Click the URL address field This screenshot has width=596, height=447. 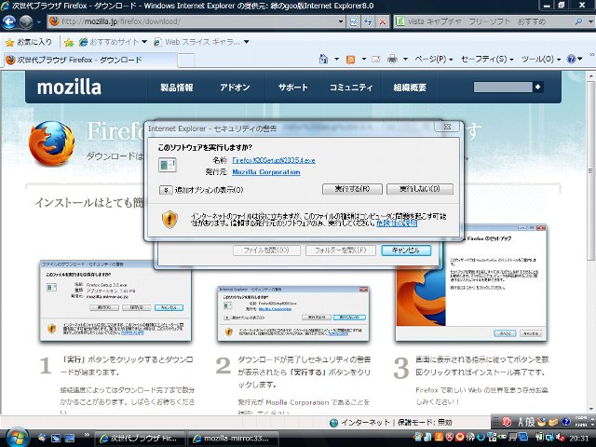click(192, 21)
